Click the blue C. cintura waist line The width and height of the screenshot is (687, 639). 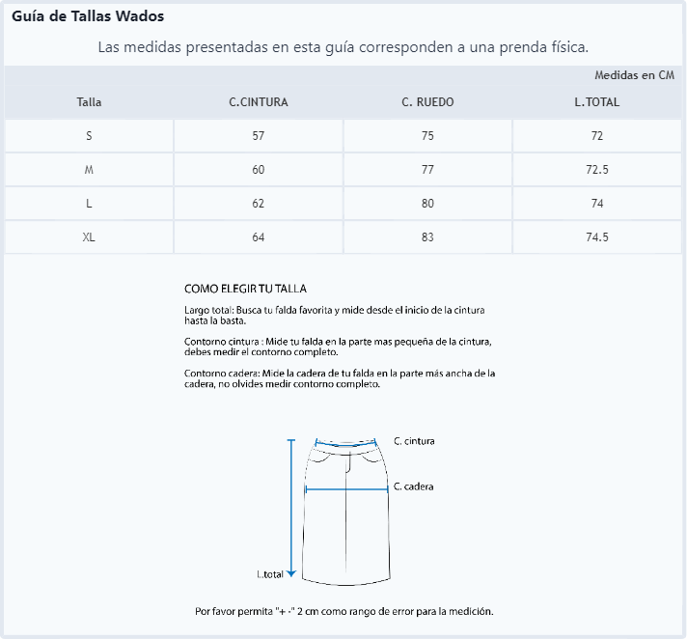click(x=346, y=443)
